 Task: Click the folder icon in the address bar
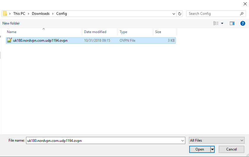coord(5,14)
